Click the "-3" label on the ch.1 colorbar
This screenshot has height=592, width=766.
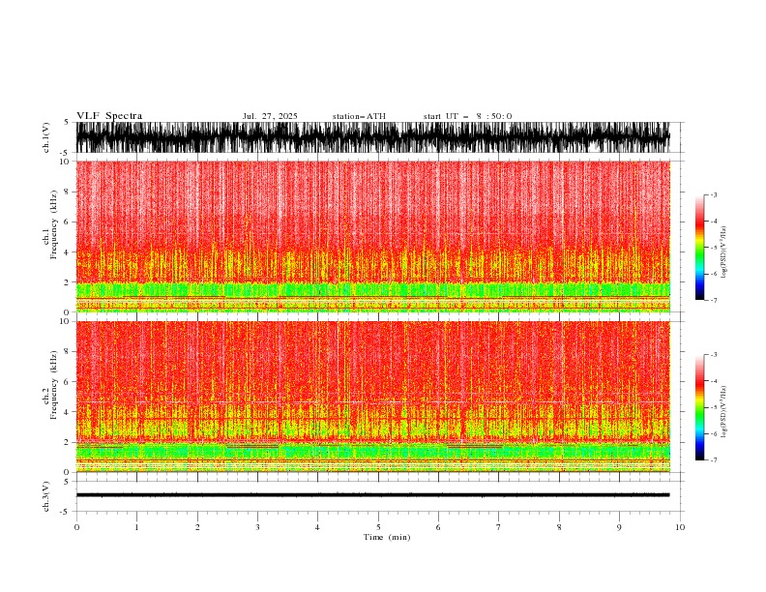click(713, 194)
